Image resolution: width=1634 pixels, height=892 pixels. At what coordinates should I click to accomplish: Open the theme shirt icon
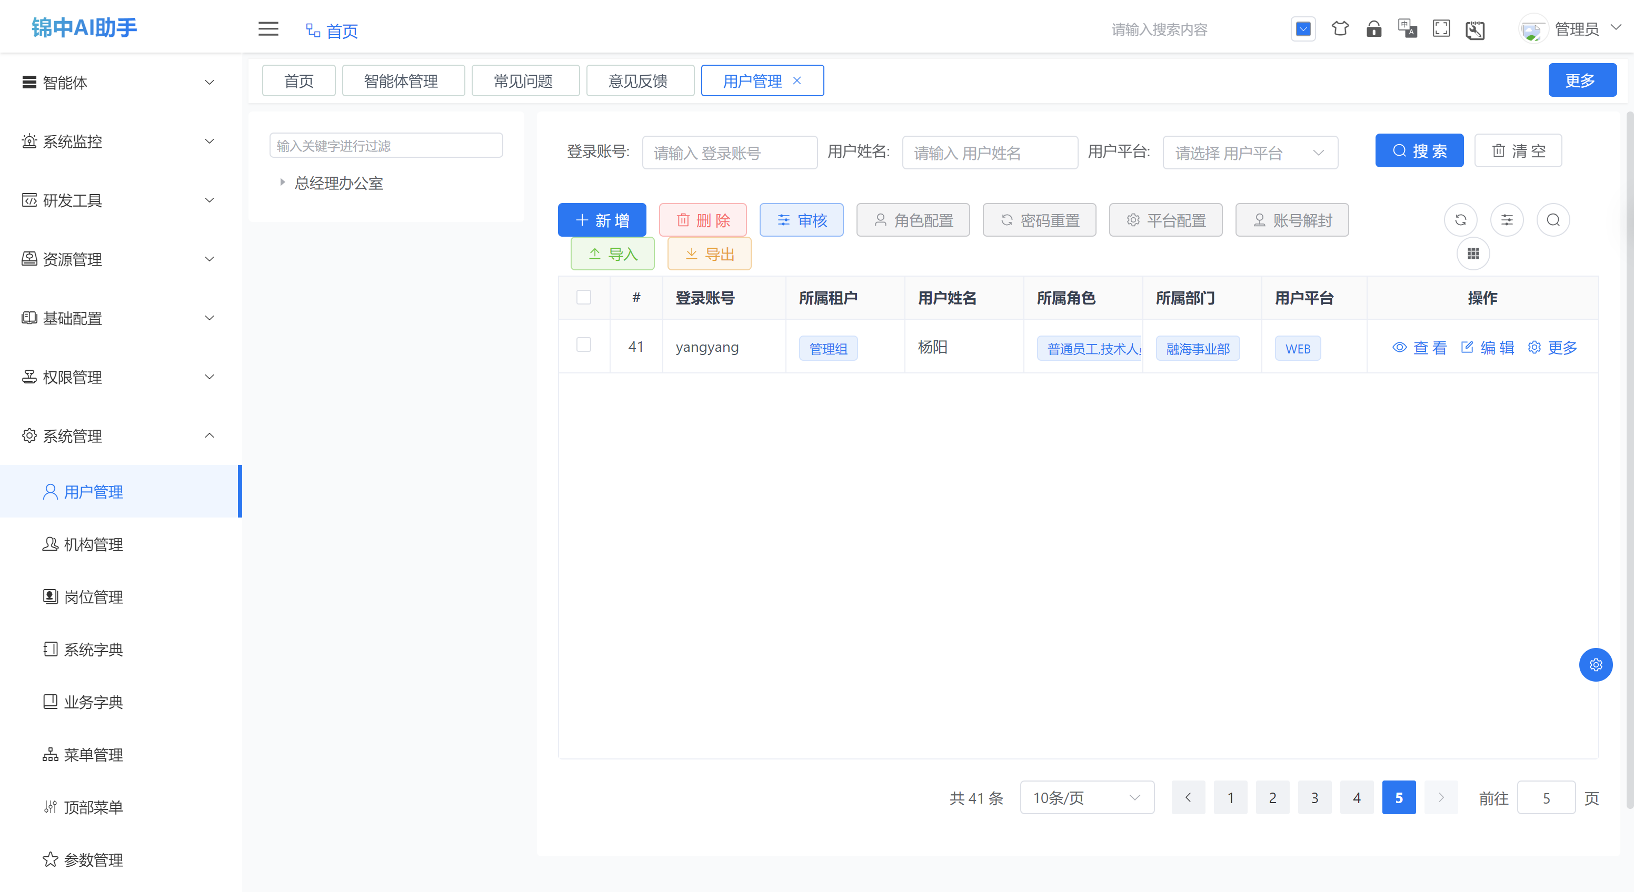(x=1340, y=29)
